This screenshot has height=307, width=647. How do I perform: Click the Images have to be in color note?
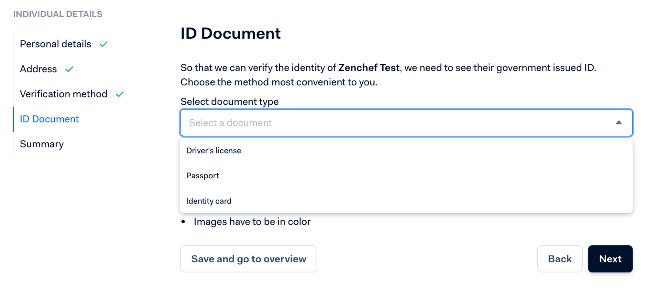coord(252,222)
